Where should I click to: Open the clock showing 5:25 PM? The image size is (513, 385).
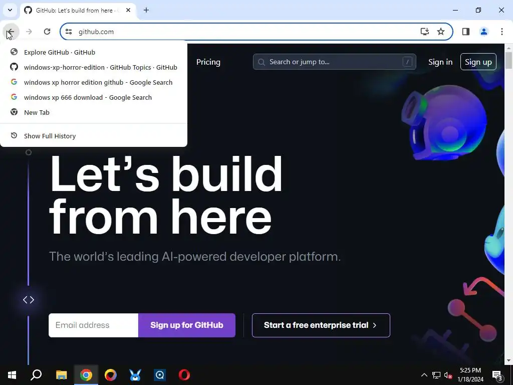(470, 375)
